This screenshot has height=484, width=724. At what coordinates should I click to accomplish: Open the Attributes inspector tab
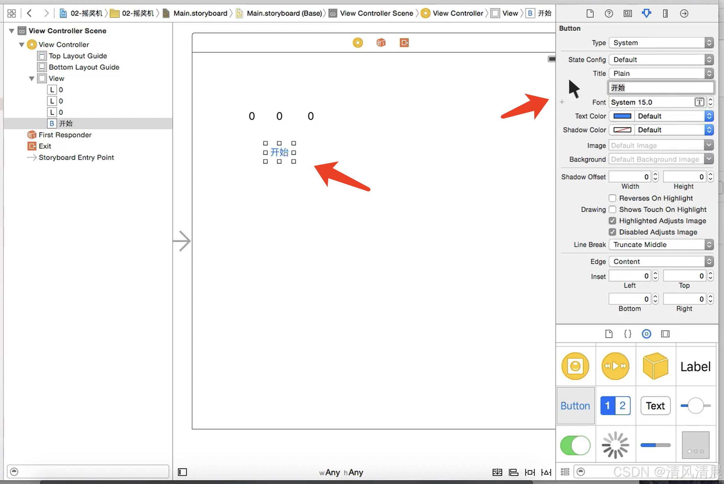tap(646, 13)
